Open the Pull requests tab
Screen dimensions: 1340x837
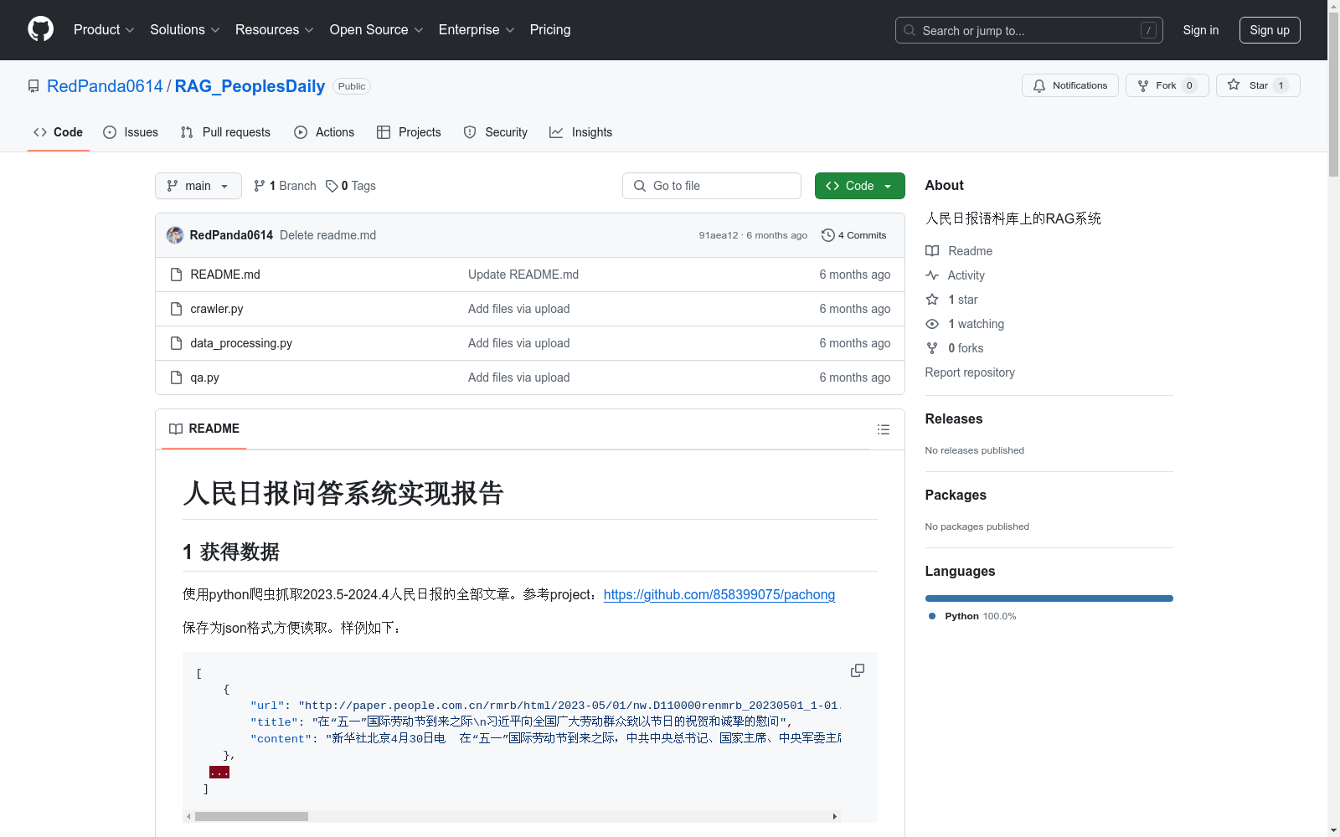click(x=225, y=132)
